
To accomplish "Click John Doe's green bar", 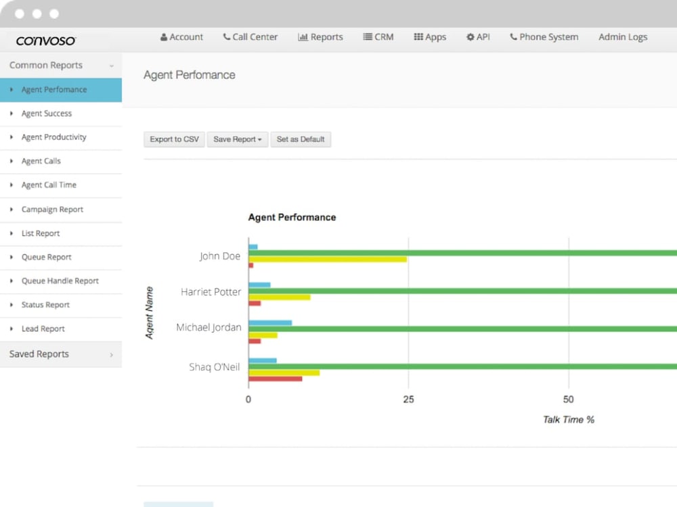I will pos(463,253).
